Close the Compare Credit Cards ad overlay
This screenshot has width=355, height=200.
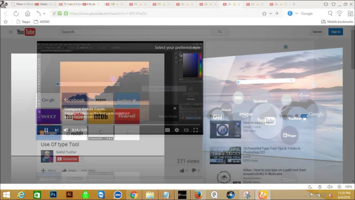[x=175, y=108]
